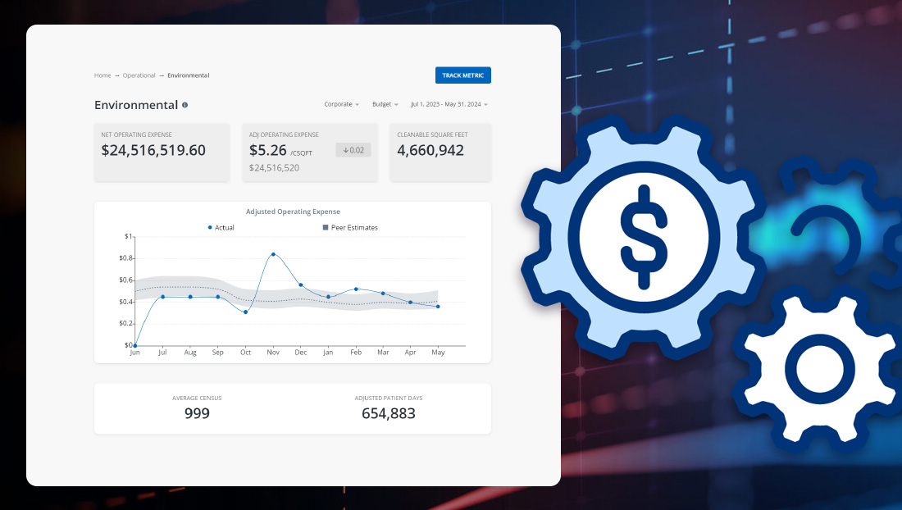902x510 pixels.
Task: Click the Average Census value 999
Action: 197,413
